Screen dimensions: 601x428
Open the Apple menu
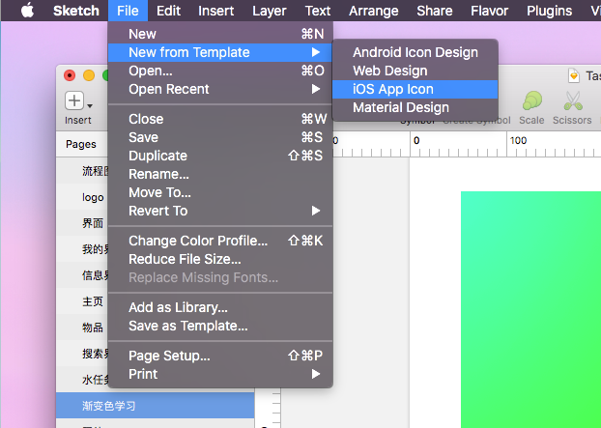tap(27, 11)
